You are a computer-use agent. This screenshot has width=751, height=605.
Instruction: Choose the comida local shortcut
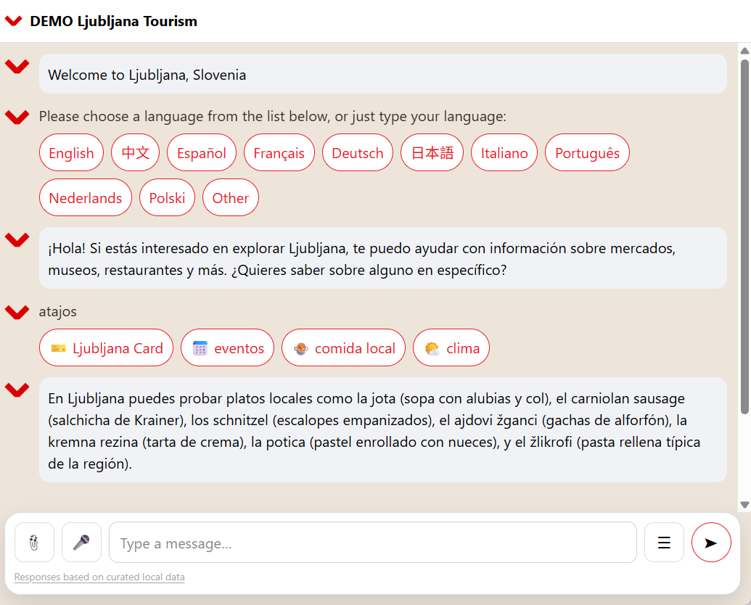pos(343,348)
